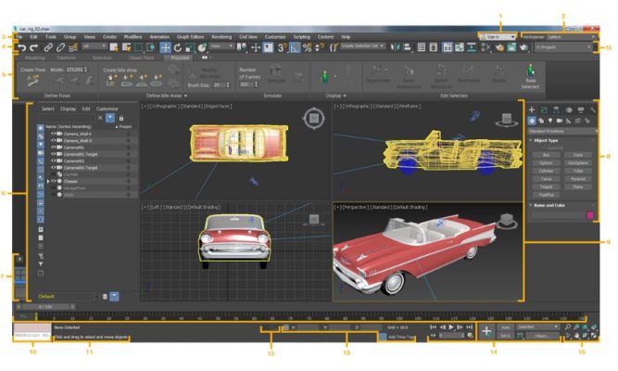618x371 pixels.
Task: Hide Camera001 using its eye icon
Action: click(54, 147)
